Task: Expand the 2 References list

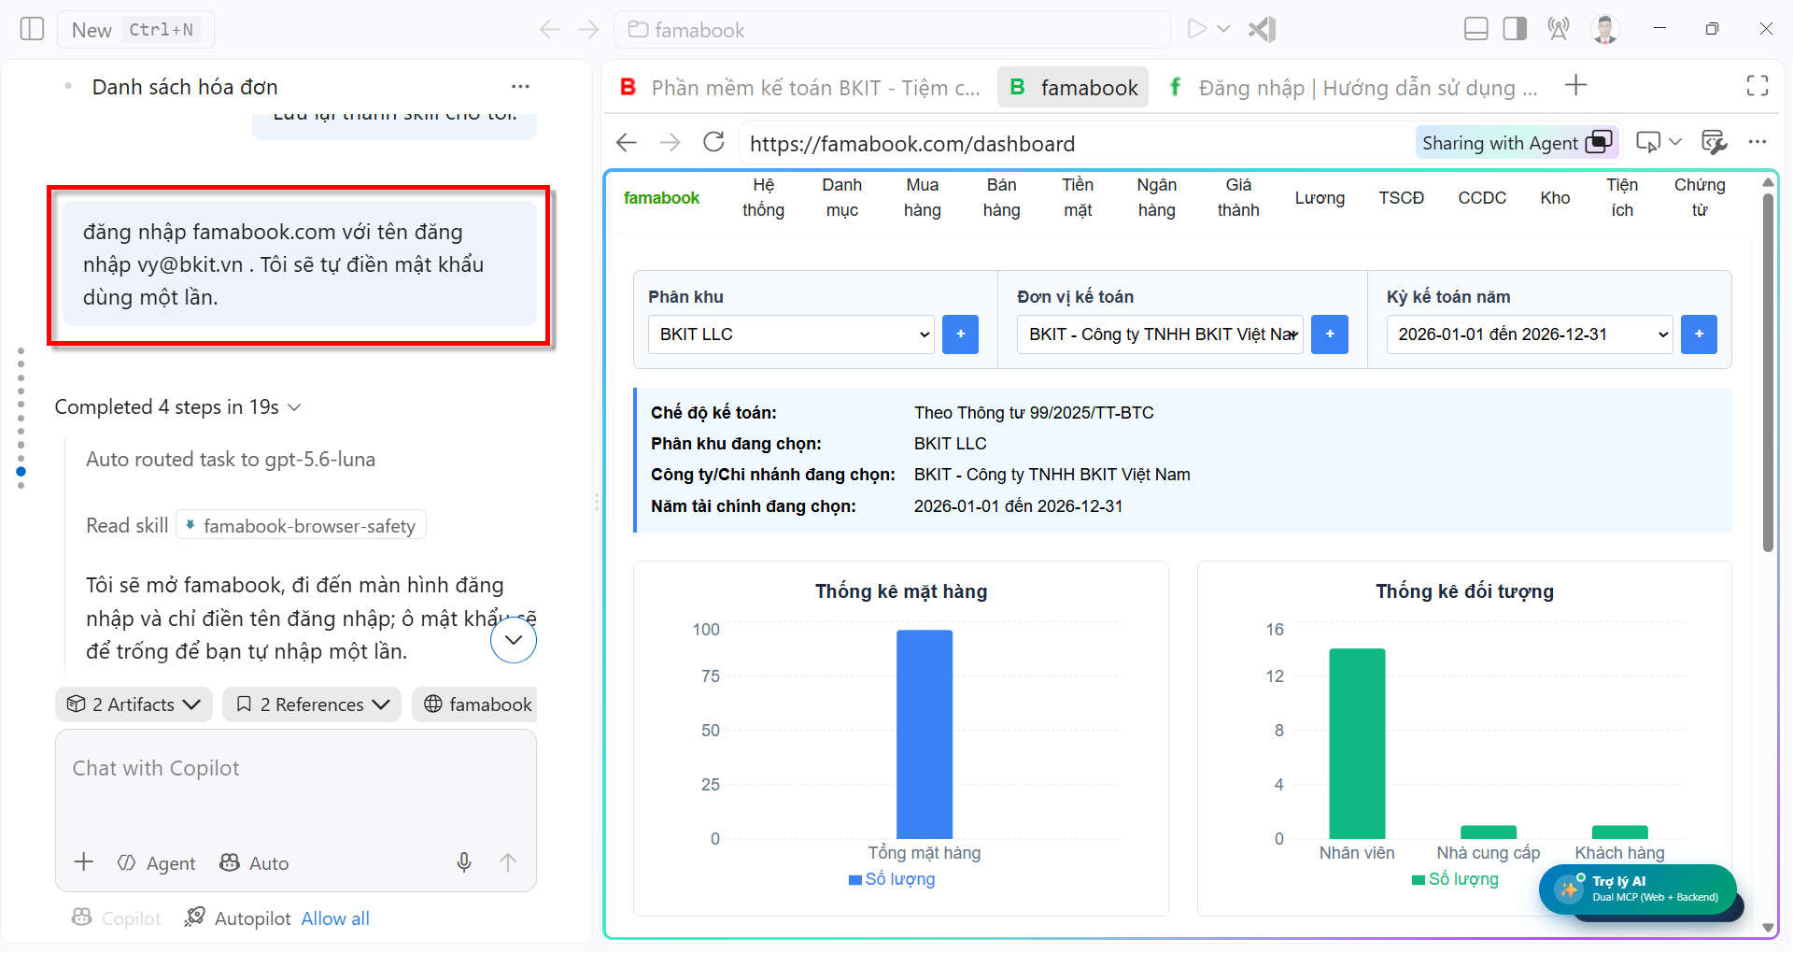Action: [x=312, y=704]
